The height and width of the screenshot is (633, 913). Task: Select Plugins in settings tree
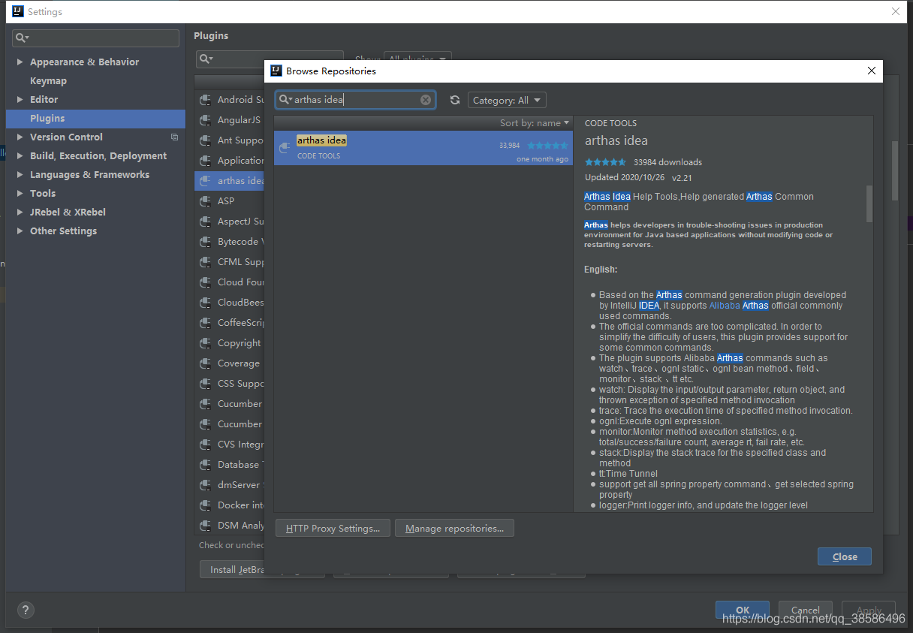tap(95, 119)
